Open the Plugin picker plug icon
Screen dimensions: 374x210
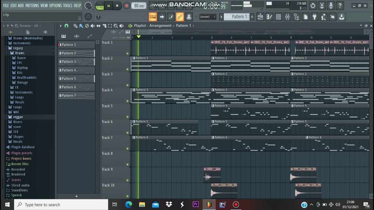[x=314, y=17]
